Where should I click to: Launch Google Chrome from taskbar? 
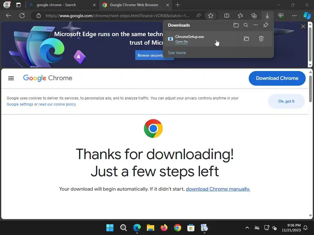[x=178, y=228]
